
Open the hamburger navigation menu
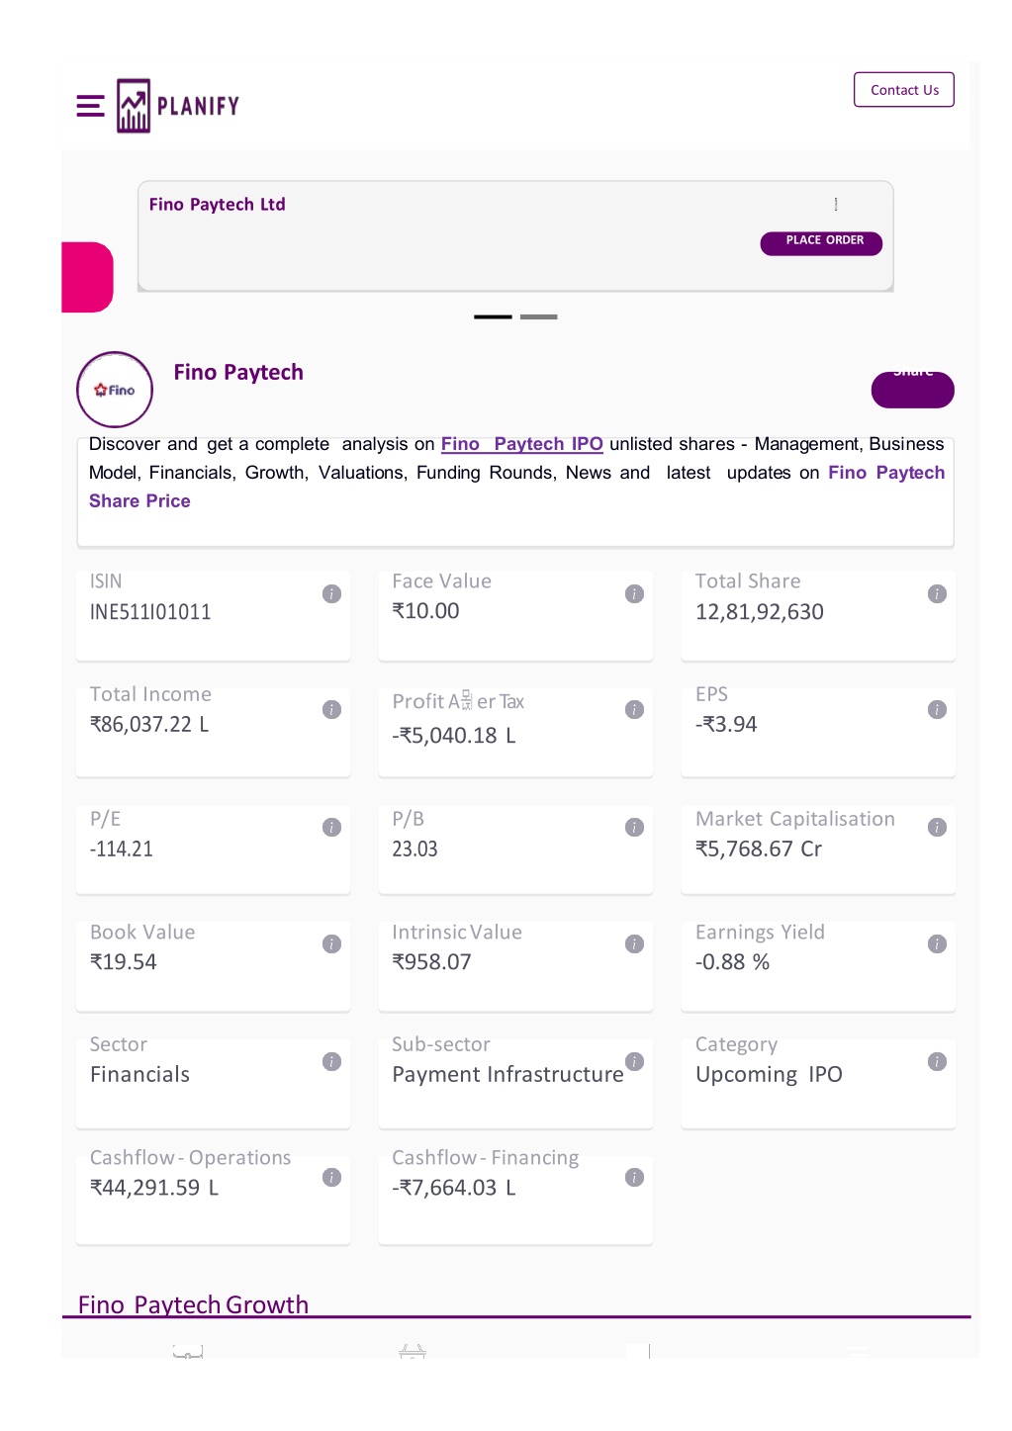pos(90,106)
